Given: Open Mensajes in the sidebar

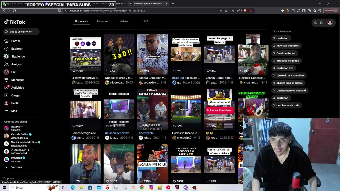Looking at the screenshot, I should (18, 80).
